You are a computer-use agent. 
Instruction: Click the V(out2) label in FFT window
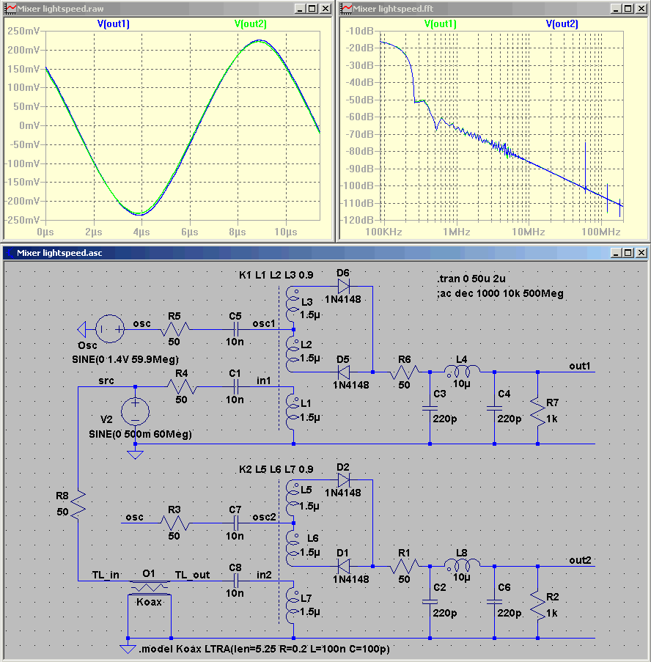562,24
